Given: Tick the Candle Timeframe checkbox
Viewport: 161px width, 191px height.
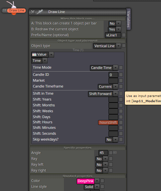Looking at the screenshot, I should click(x=121, y=86).
